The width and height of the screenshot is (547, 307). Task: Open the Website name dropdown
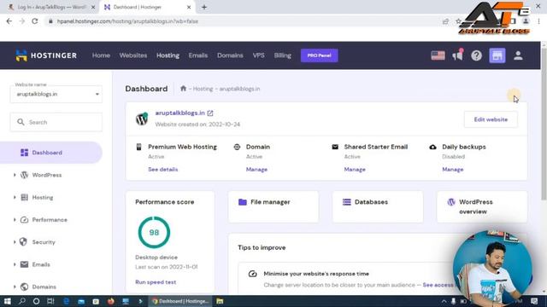(x=56, y=94)
